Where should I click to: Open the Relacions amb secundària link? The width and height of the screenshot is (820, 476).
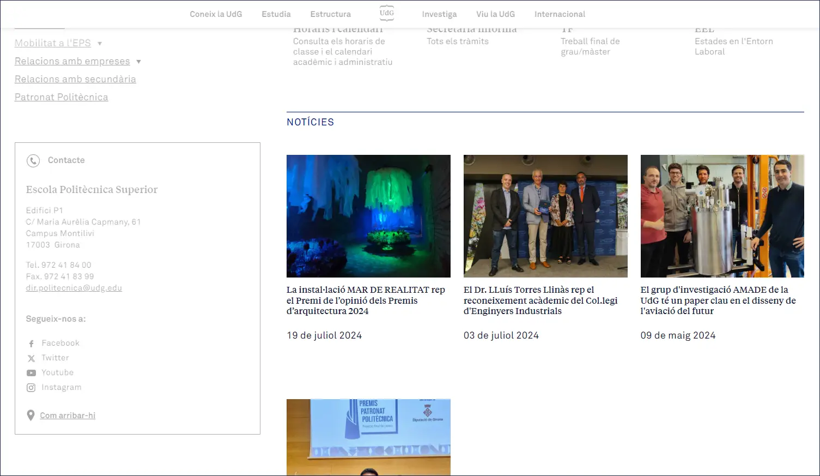point(75,79)
